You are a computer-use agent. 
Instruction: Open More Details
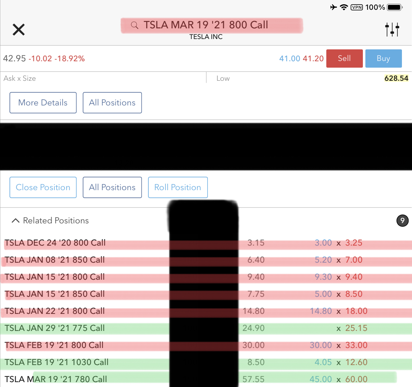(x=43, y=103)
